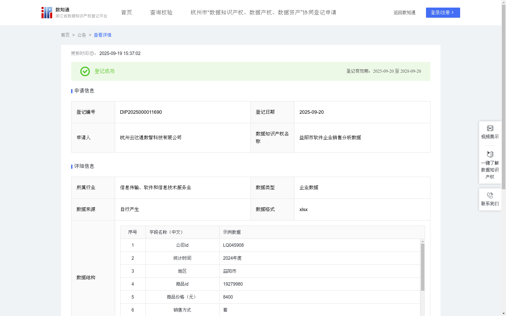
Task: Click the 登录/注册 button
Action: (443, 13)
